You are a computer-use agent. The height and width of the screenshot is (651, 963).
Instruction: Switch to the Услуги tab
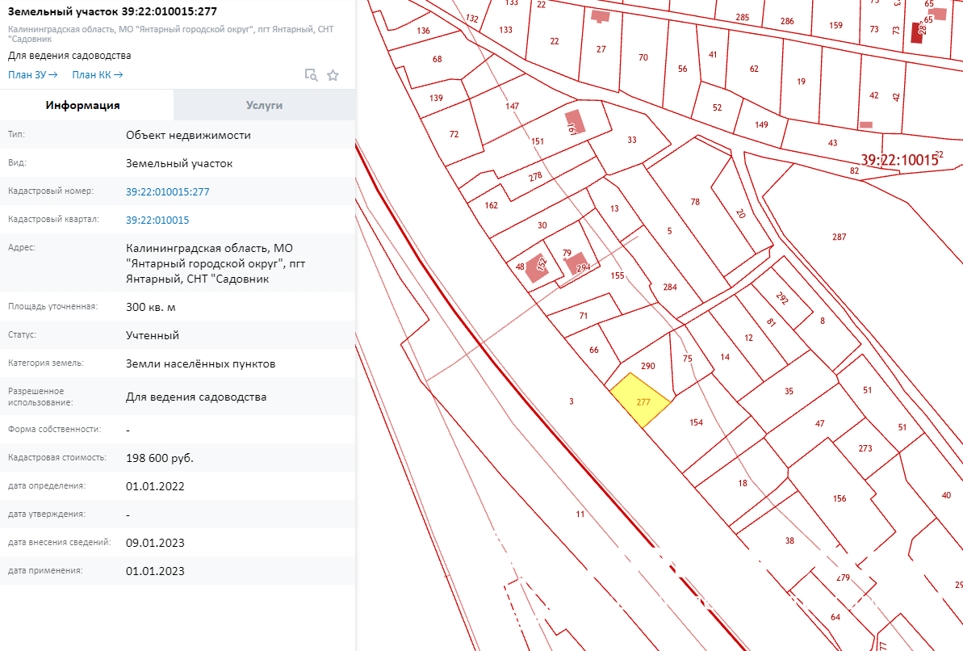(x=264, y=105)
